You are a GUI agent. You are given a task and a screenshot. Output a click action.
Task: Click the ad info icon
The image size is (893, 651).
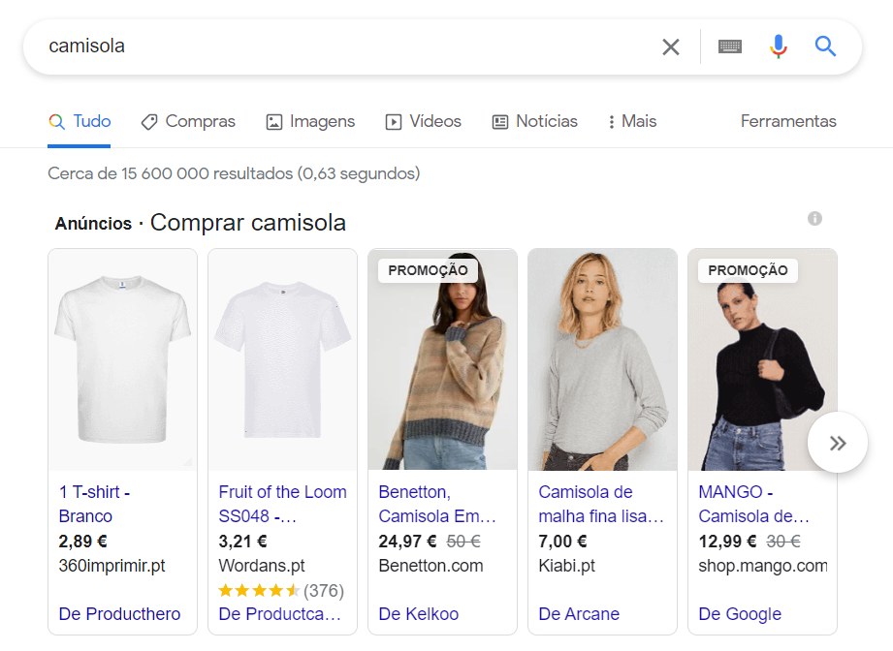[814, 218]
